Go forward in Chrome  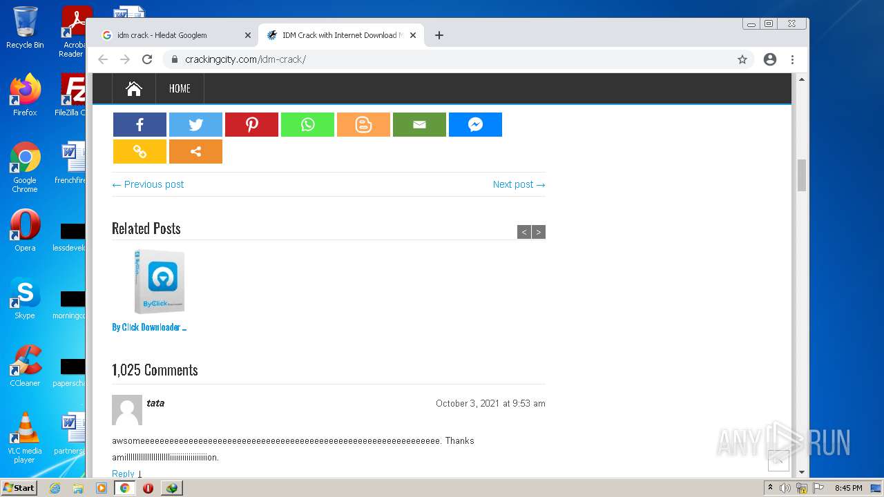(125, 59)
